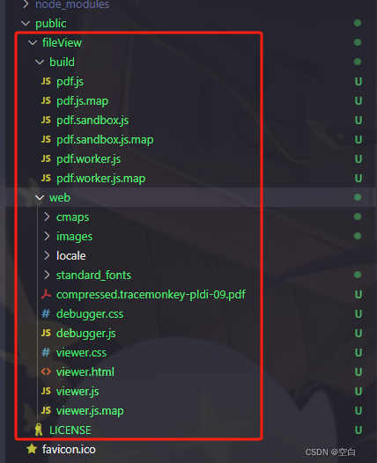The image size is (377, 463).
Task: Select the debugger.js file
Action: 86,334
